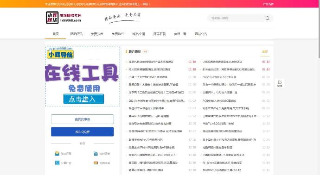The width and height of the screenshot is (320, 175).
Task: Open the 2021年 春节 PSD article link
Action: (157, 100)
